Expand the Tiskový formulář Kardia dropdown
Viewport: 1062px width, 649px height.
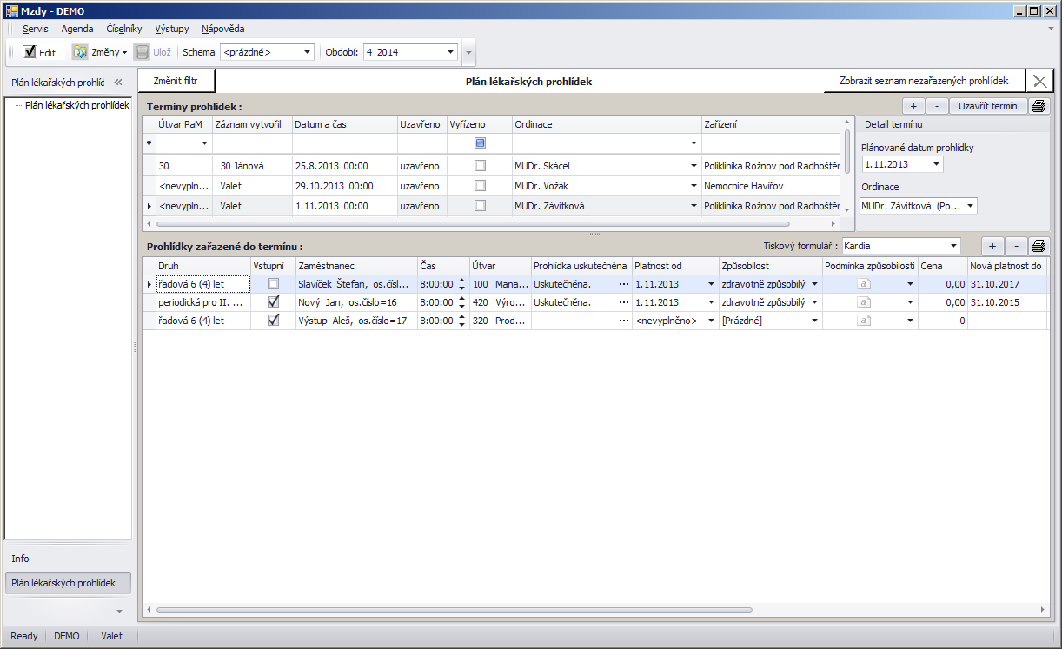click(954, 246)
